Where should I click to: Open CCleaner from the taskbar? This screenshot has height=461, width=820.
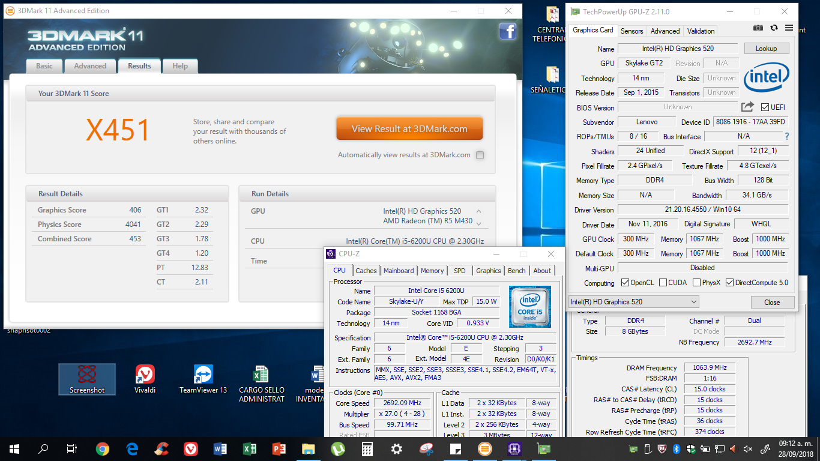click(x=161, y=448)
